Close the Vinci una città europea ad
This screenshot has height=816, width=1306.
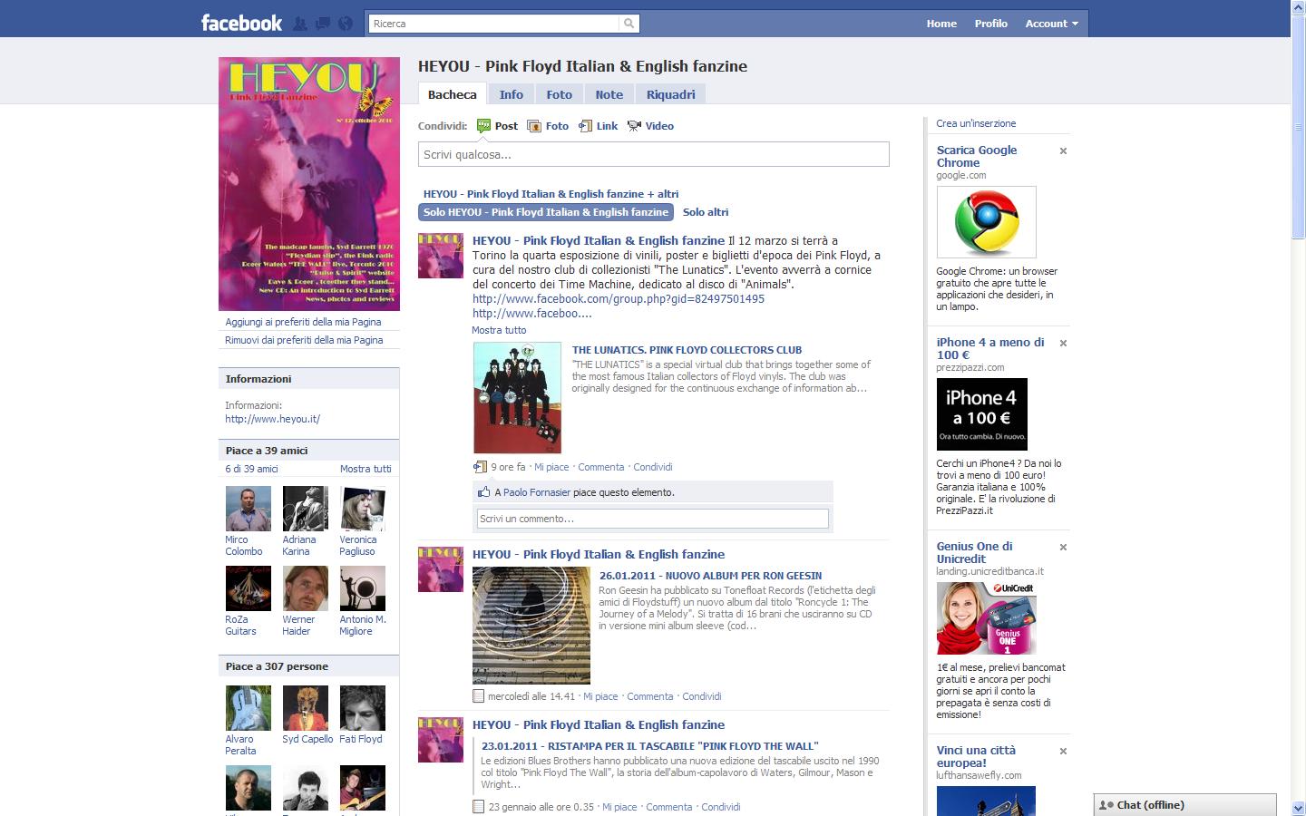tap(1063, 752)
